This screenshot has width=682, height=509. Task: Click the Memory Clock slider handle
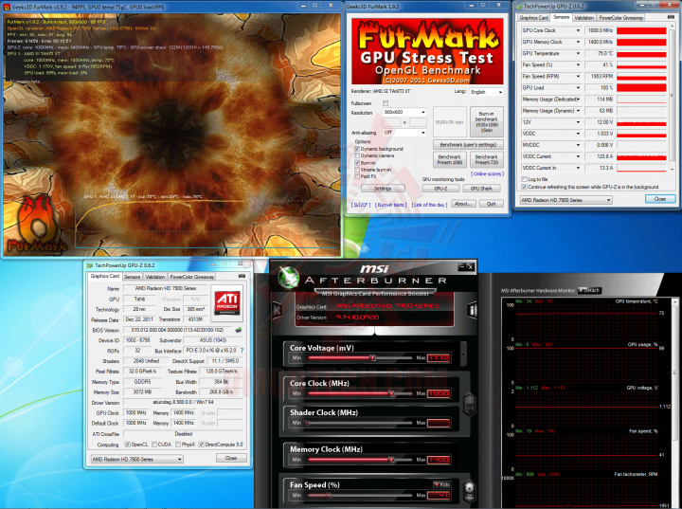pyautogui.click(x=391, y=460)
